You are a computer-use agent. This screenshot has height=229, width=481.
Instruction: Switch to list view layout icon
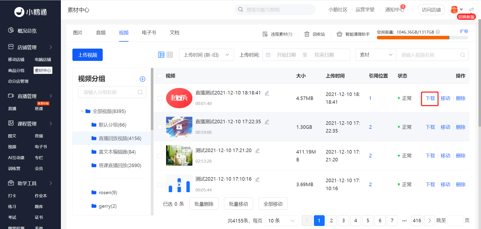tap(161, 55)
